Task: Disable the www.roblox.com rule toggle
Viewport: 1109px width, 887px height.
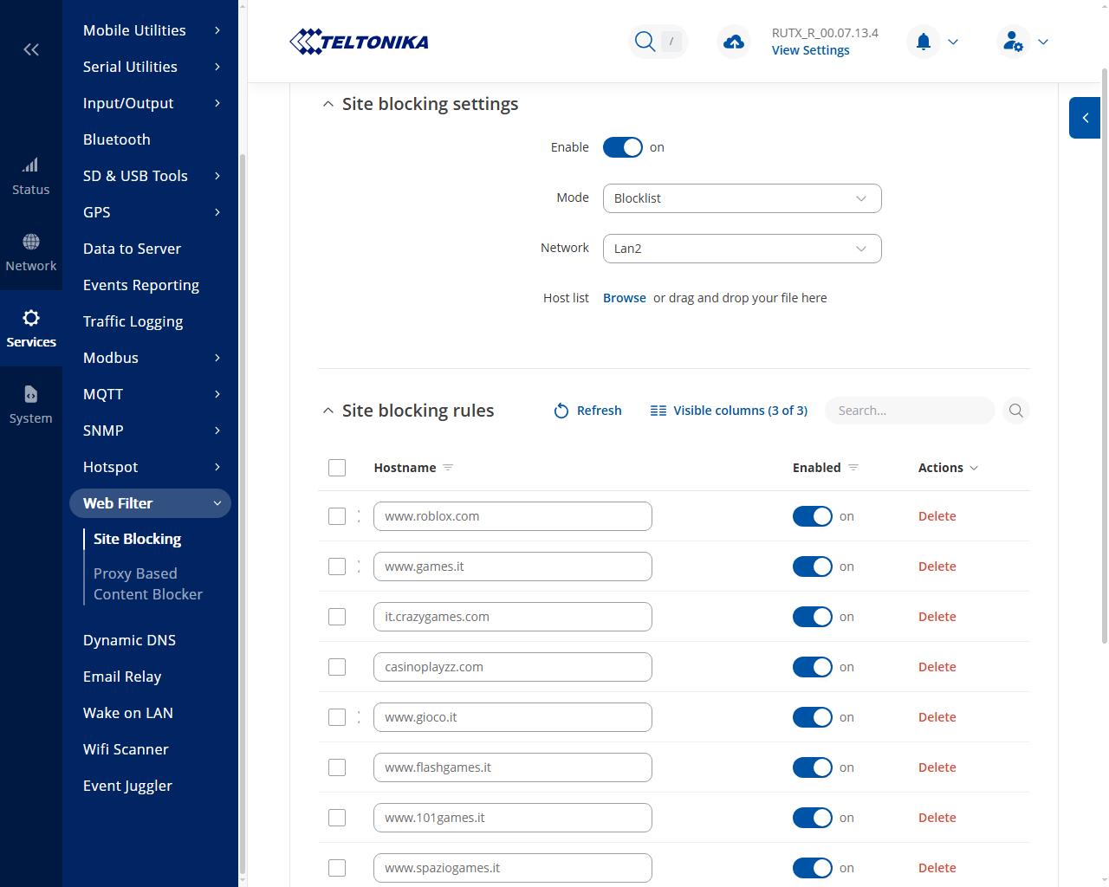Action: 813,516
